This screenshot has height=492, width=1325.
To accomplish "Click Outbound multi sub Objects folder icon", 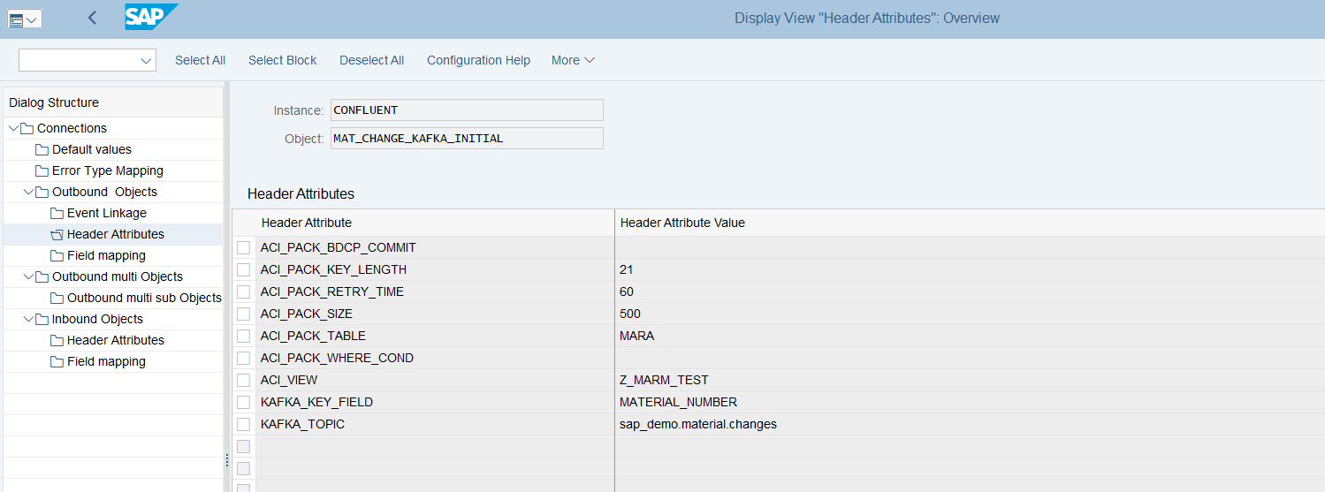I will (x=57, y=298).
